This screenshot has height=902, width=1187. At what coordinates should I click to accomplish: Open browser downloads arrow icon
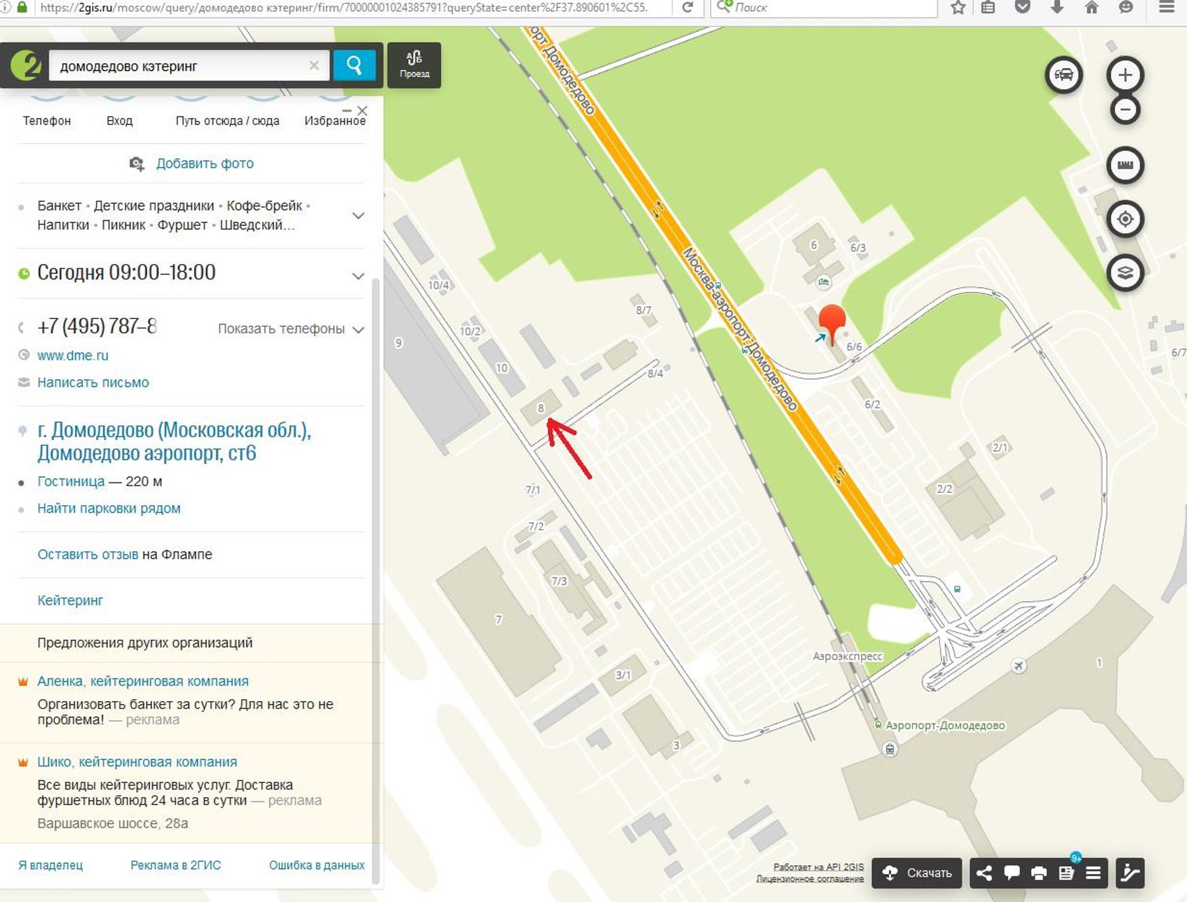coord(1057,7)
